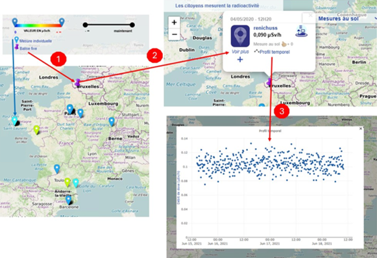377x258 pixels.
Task: Click the right handle of the color scale slider
Action: 62,22
